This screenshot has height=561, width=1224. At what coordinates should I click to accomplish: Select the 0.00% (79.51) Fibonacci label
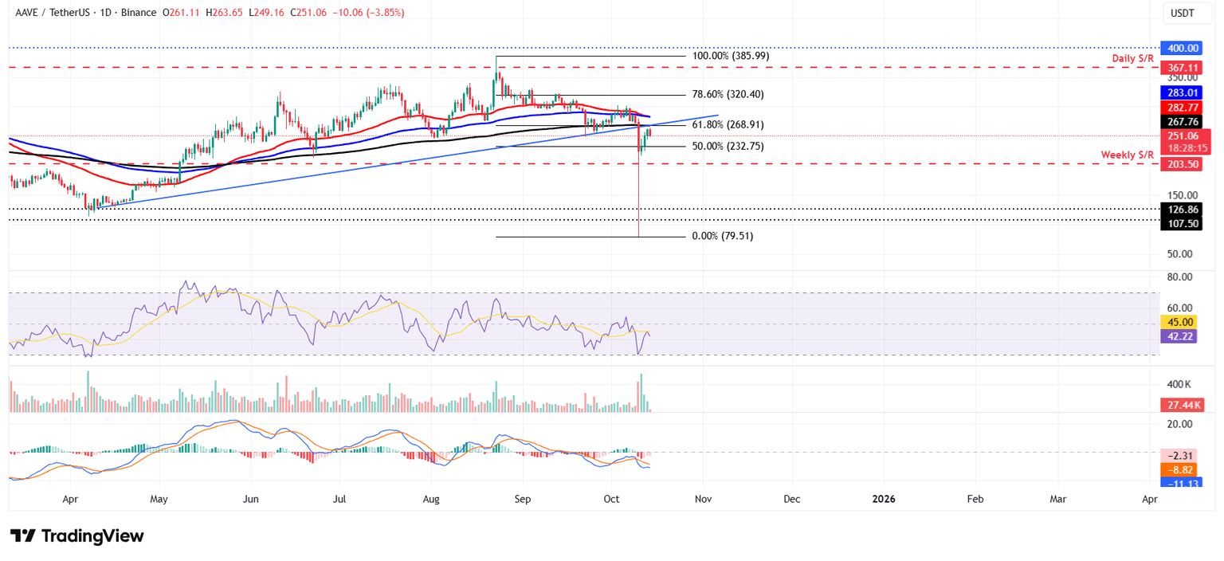[723, 237]
